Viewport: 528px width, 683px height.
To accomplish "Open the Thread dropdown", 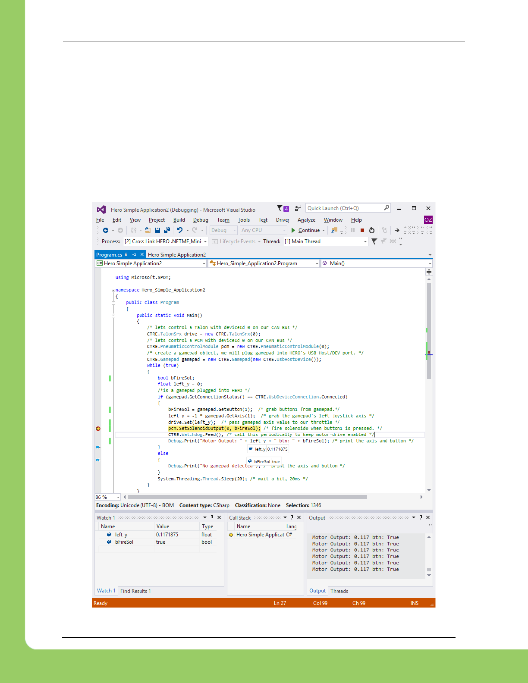I will click(x=325, y=241).
